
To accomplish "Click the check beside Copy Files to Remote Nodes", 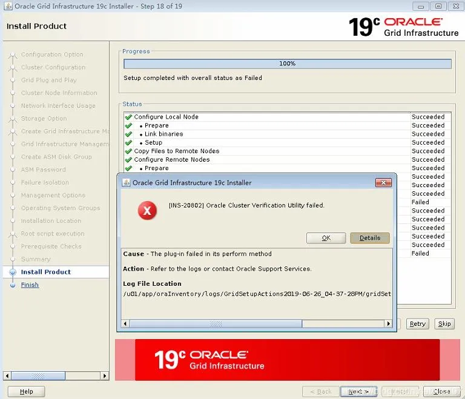I will coord(128,151).
